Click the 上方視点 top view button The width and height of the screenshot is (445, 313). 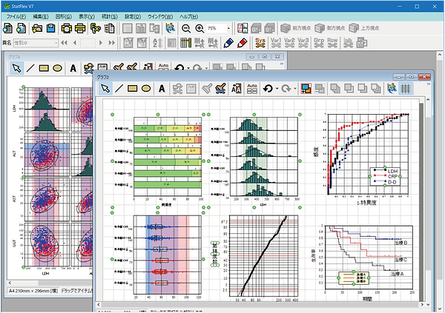(x=364, y=28)
